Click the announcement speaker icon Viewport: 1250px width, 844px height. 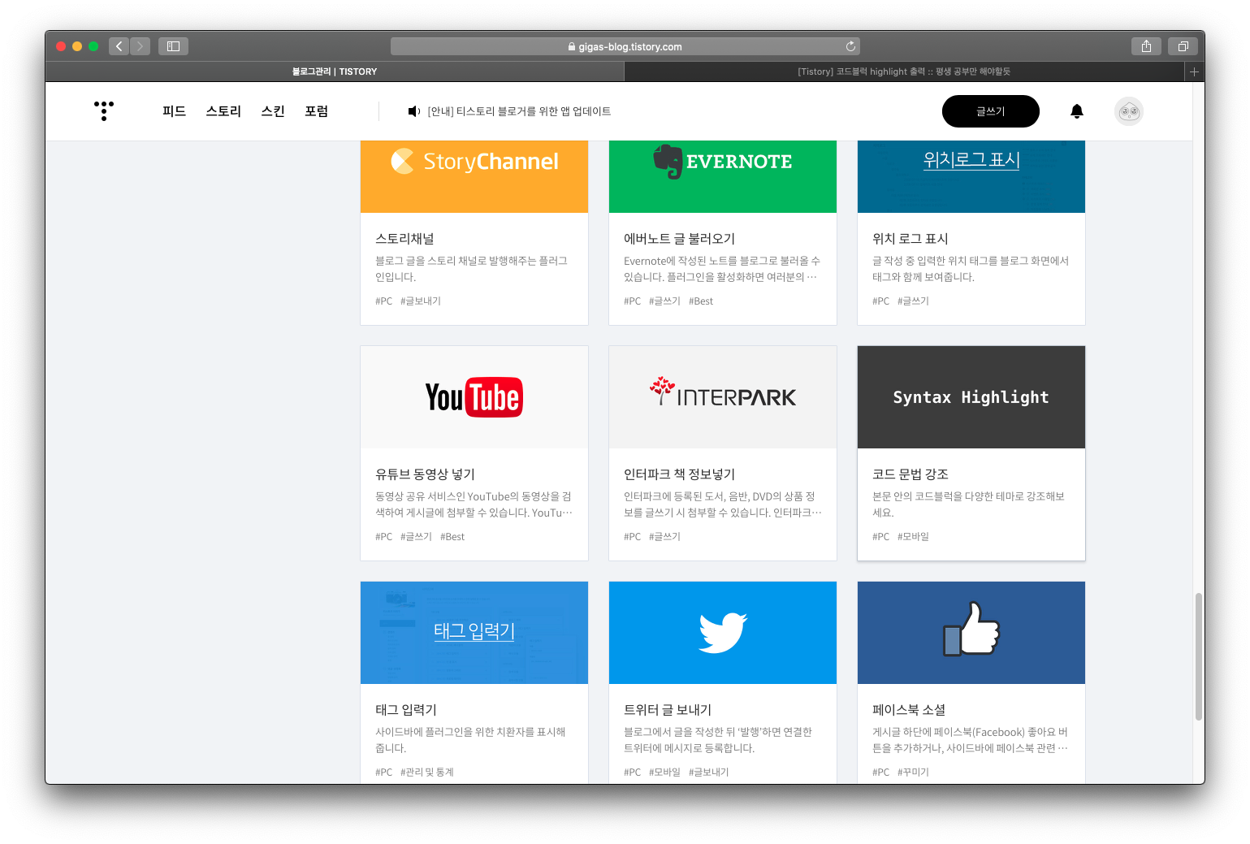pyautogui.click(x=413, y=111)
